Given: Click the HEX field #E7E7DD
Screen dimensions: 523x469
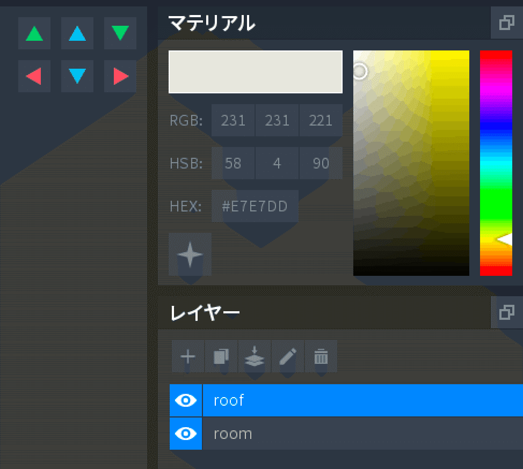Looking at the screenshot, I should click(x=255, y=207).
